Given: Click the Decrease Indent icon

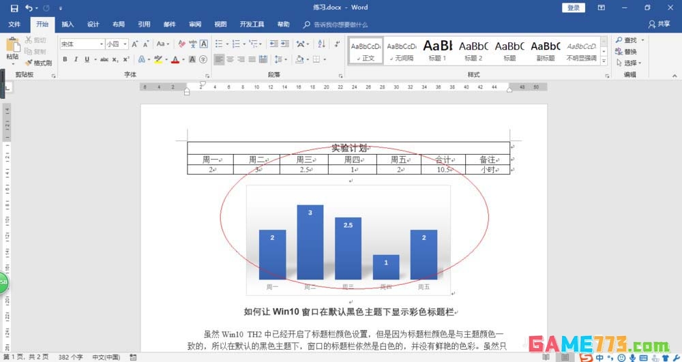Looking at the screenshot, I should pos(274,44).
